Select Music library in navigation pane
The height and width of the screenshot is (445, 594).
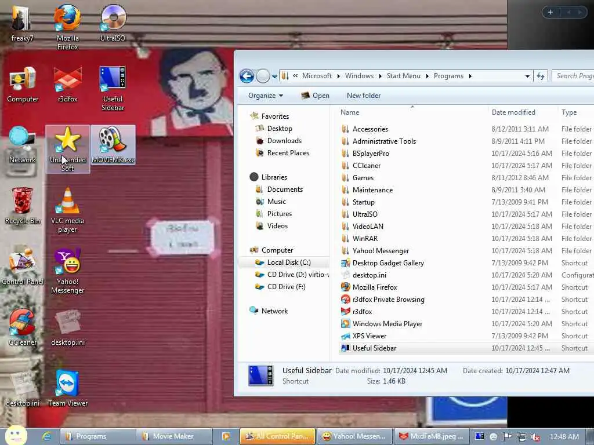pos(277,202)
